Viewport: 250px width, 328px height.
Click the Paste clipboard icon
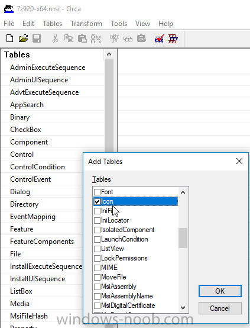point(82,38)
